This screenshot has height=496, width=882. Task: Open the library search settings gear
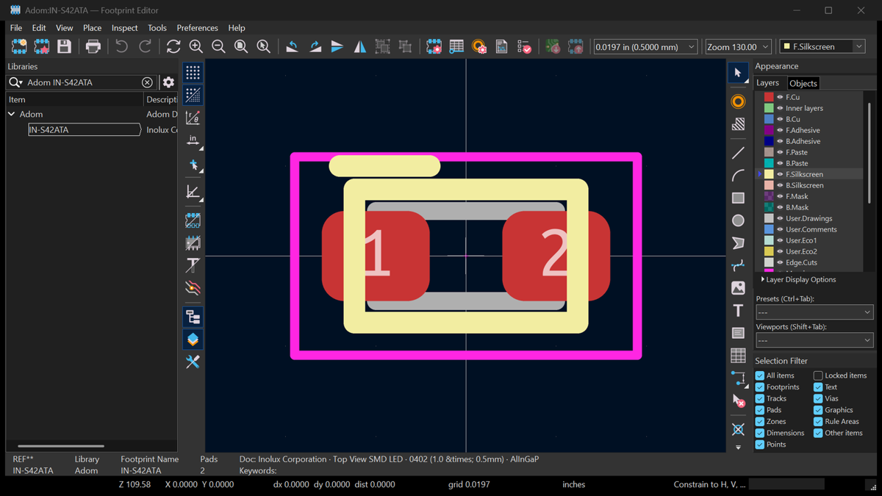point(168,82)
